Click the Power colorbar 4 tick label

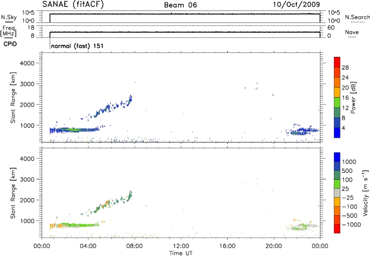(343, 128)
